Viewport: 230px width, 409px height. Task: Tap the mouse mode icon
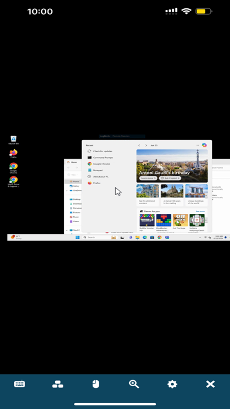(96, 384)
